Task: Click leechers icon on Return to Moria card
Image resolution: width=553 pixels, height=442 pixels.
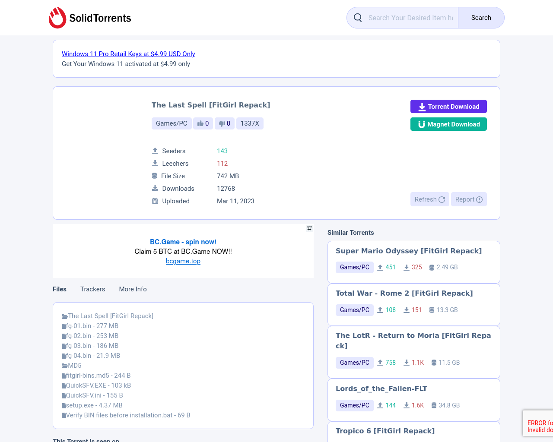Action: 407,363
